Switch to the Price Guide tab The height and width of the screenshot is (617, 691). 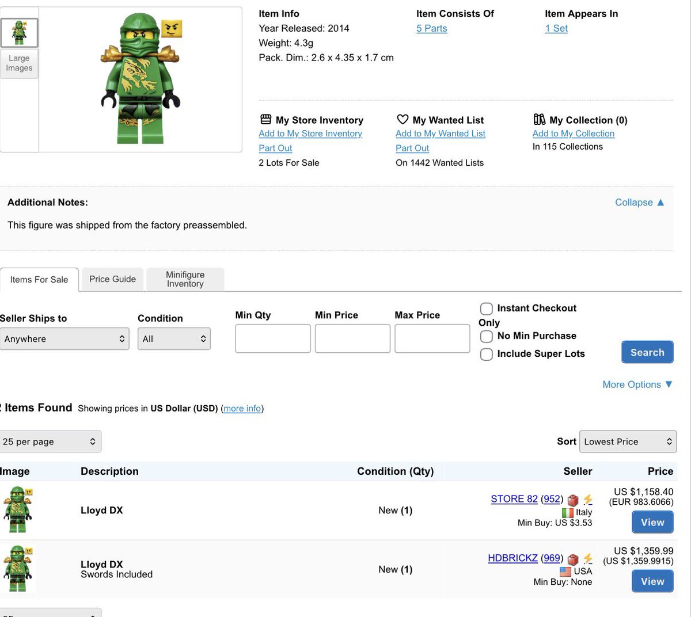[x=112, y=279]
